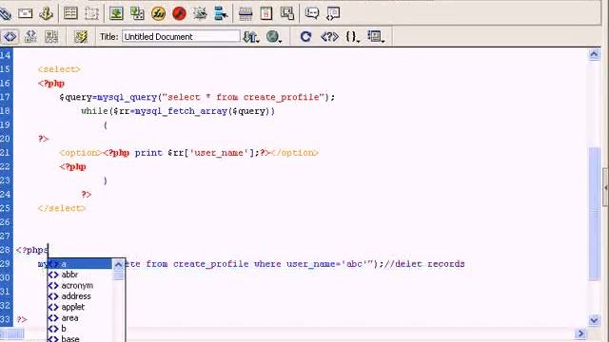This screenshot has width=609, height=342.
Task: Click the vertical scrollbar thumb in code editor
Action: pos(594,213)
